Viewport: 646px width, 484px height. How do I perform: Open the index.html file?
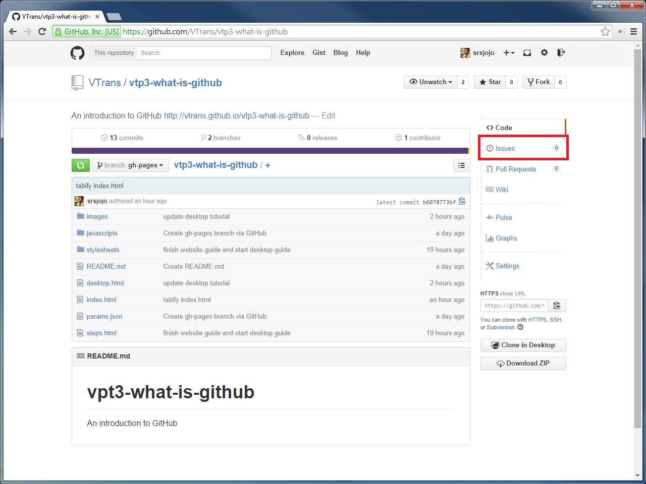pyautogui.click(x=101, y=299)
